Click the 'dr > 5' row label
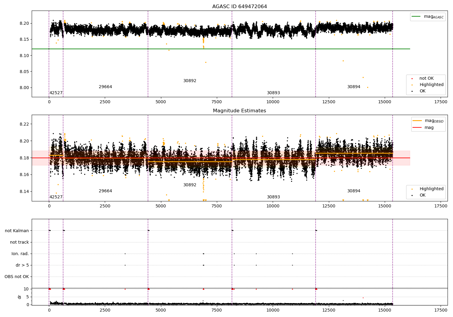Screen dimensions: 453x317 (22, 265)
